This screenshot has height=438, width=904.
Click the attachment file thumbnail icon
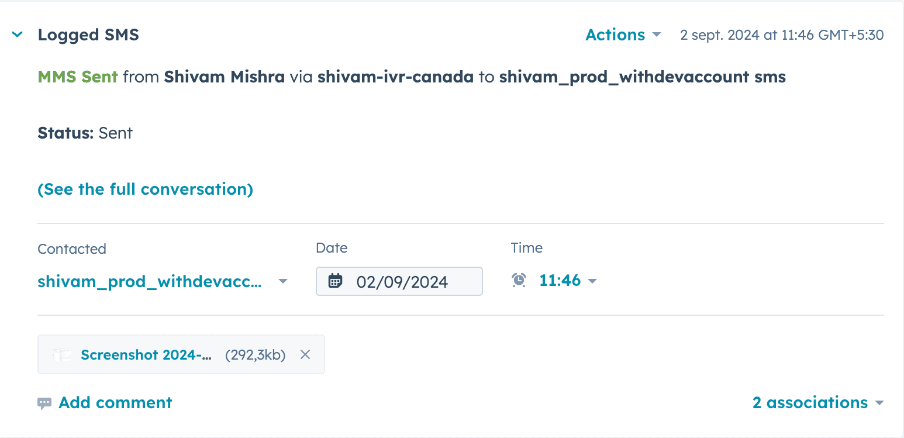(61, 354)
